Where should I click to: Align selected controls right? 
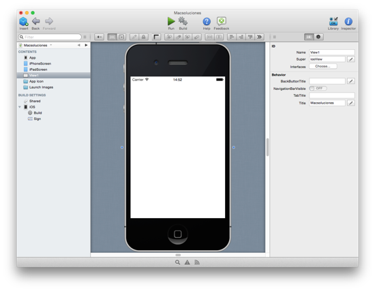pyautogui.click(x=241, y=37)
